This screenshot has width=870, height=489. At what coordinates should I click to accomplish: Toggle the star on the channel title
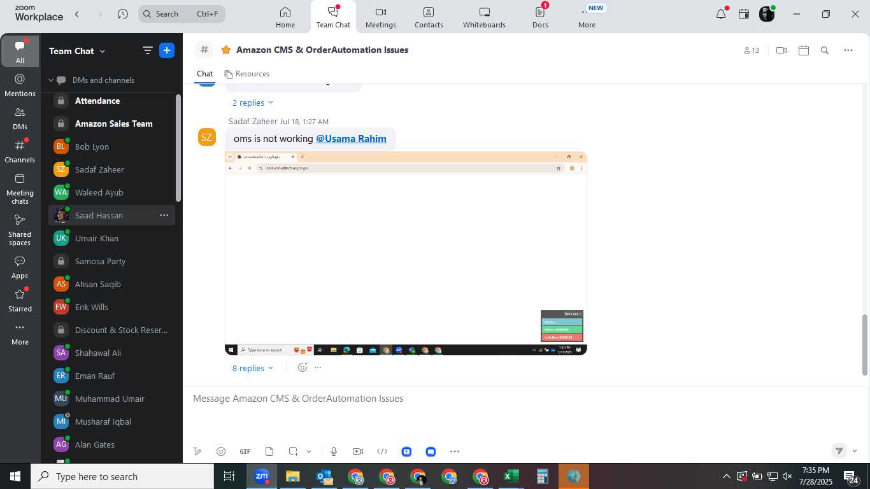click(x=225, y=50)
